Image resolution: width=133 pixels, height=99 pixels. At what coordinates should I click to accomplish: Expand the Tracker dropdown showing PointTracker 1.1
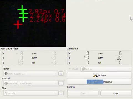30,73
